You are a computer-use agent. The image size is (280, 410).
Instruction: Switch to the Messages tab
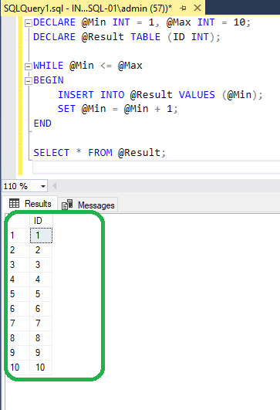tap(88, 205)
